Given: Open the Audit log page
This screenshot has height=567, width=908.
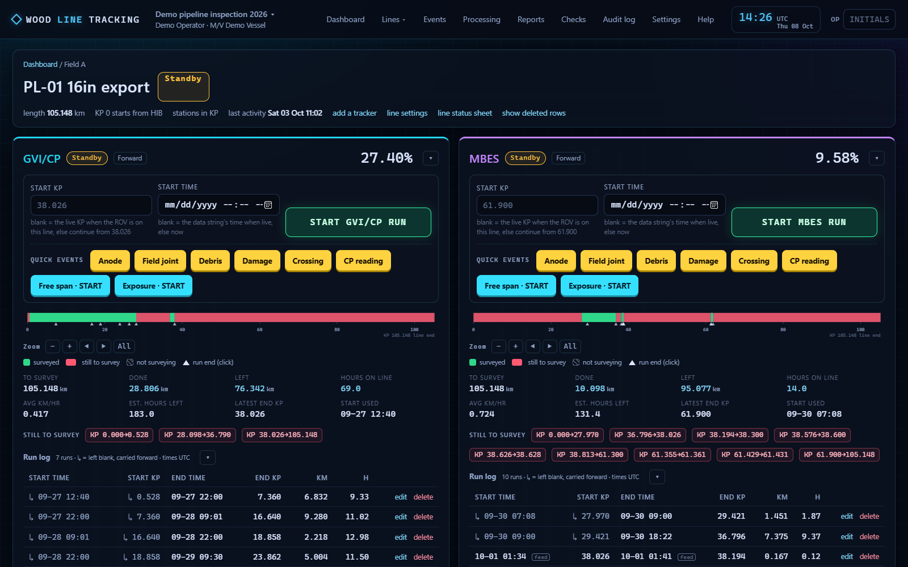Looking at the screenshot, I should tap(619, 19).
